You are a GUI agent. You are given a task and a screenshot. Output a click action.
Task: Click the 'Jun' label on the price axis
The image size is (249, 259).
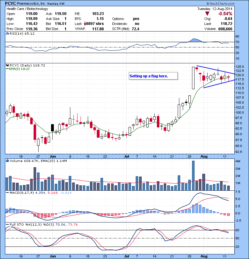click(x=53, y=156)
